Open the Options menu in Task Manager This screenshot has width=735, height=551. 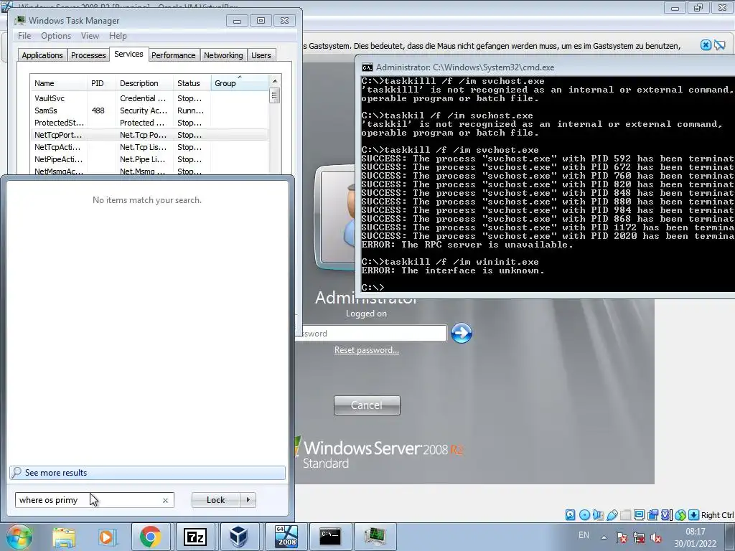click(56, 36)
